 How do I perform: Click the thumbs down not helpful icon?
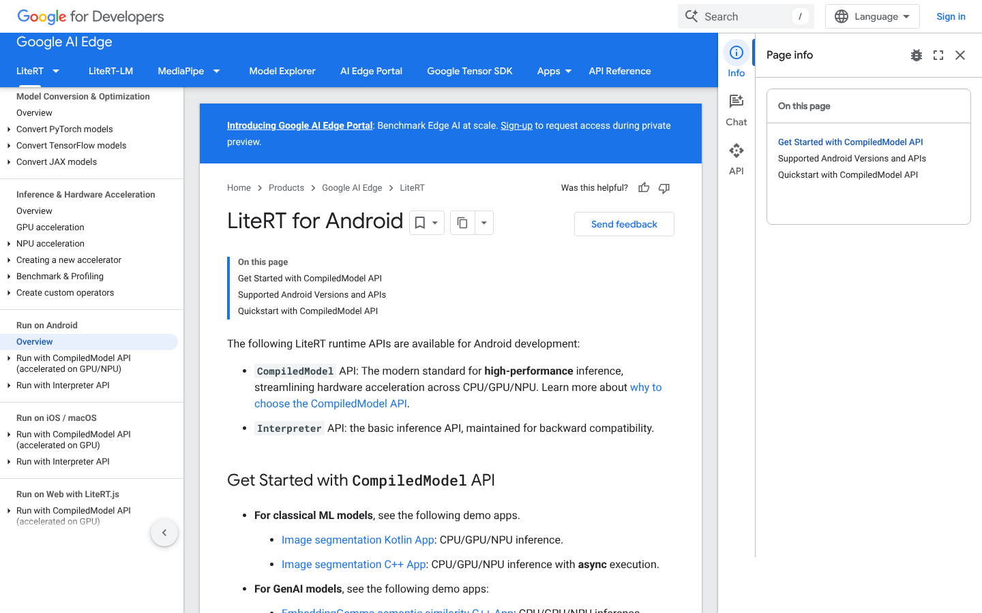tap(664, 188)
